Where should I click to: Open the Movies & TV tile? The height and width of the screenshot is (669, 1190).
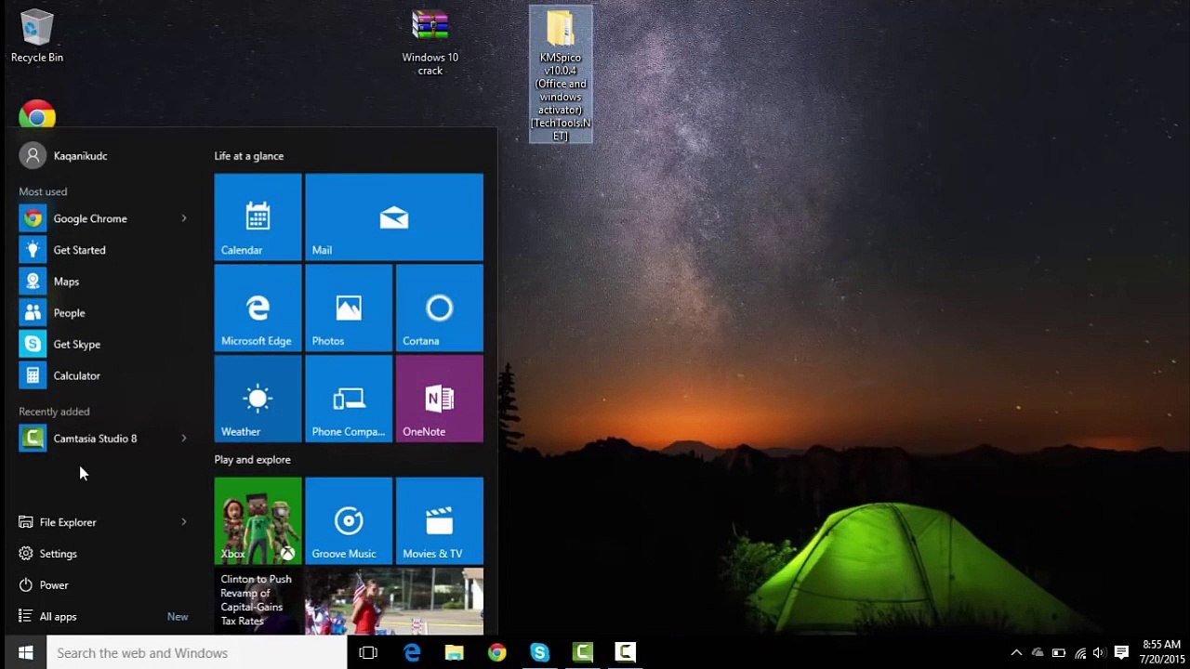(440, 520)
